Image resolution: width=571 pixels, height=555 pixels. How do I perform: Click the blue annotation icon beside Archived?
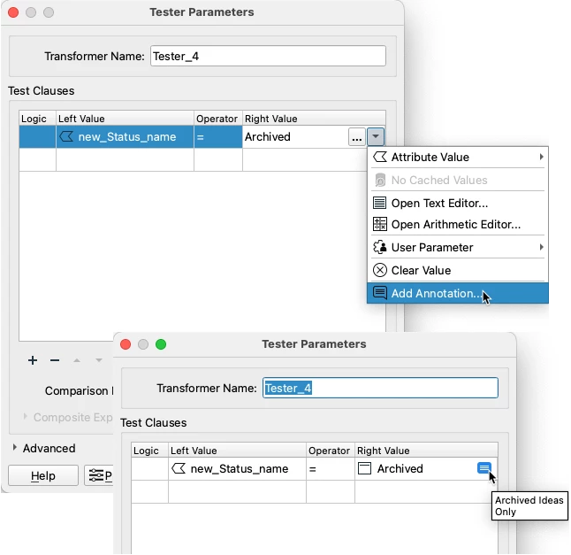coord(483,468)
